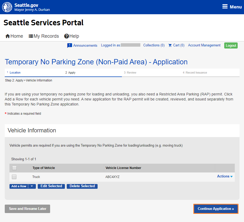Image resolution: width=244 pixels, height=222 pixels.
Task: Expand the Add a Row dropdown arrow
Action: (32, 186)
